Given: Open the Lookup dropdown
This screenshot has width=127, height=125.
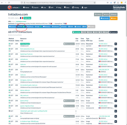Looking at the screenshot, I should pos(98,14).
